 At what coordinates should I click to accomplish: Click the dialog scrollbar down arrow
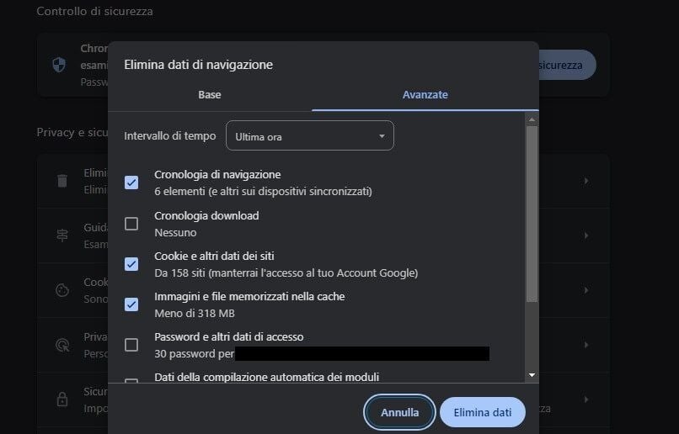(532, 374)
